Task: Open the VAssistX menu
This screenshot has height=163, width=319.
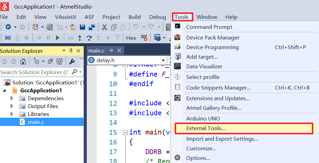Action: coord(66,17)
